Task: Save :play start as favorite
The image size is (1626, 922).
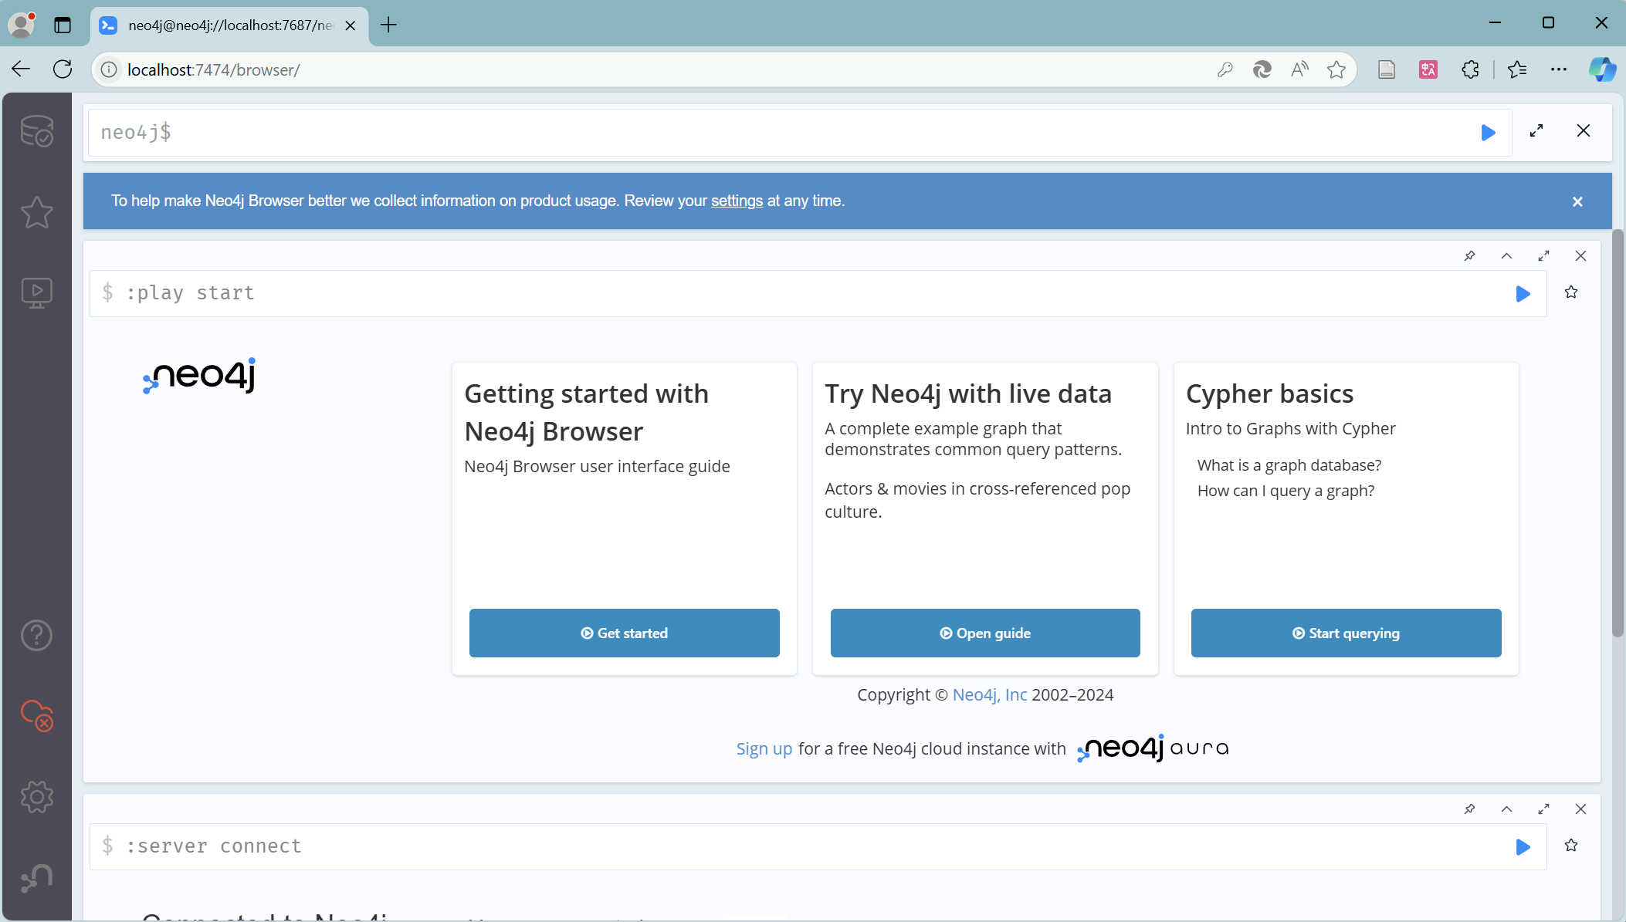Action: (x=1571, y=292)
